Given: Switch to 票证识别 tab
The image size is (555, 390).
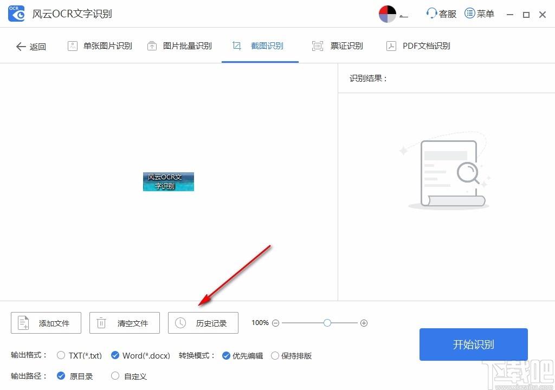Looking at the screenshot, I should 337,46.
